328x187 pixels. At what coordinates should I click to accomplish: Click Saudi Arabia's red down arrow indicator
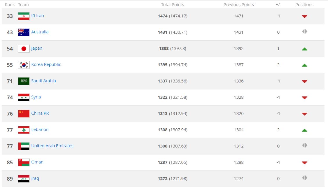point(304,82)
